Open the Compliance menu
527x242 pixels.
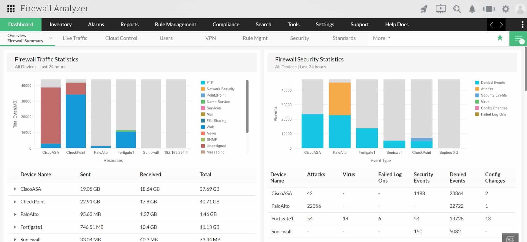click(226, 24)
